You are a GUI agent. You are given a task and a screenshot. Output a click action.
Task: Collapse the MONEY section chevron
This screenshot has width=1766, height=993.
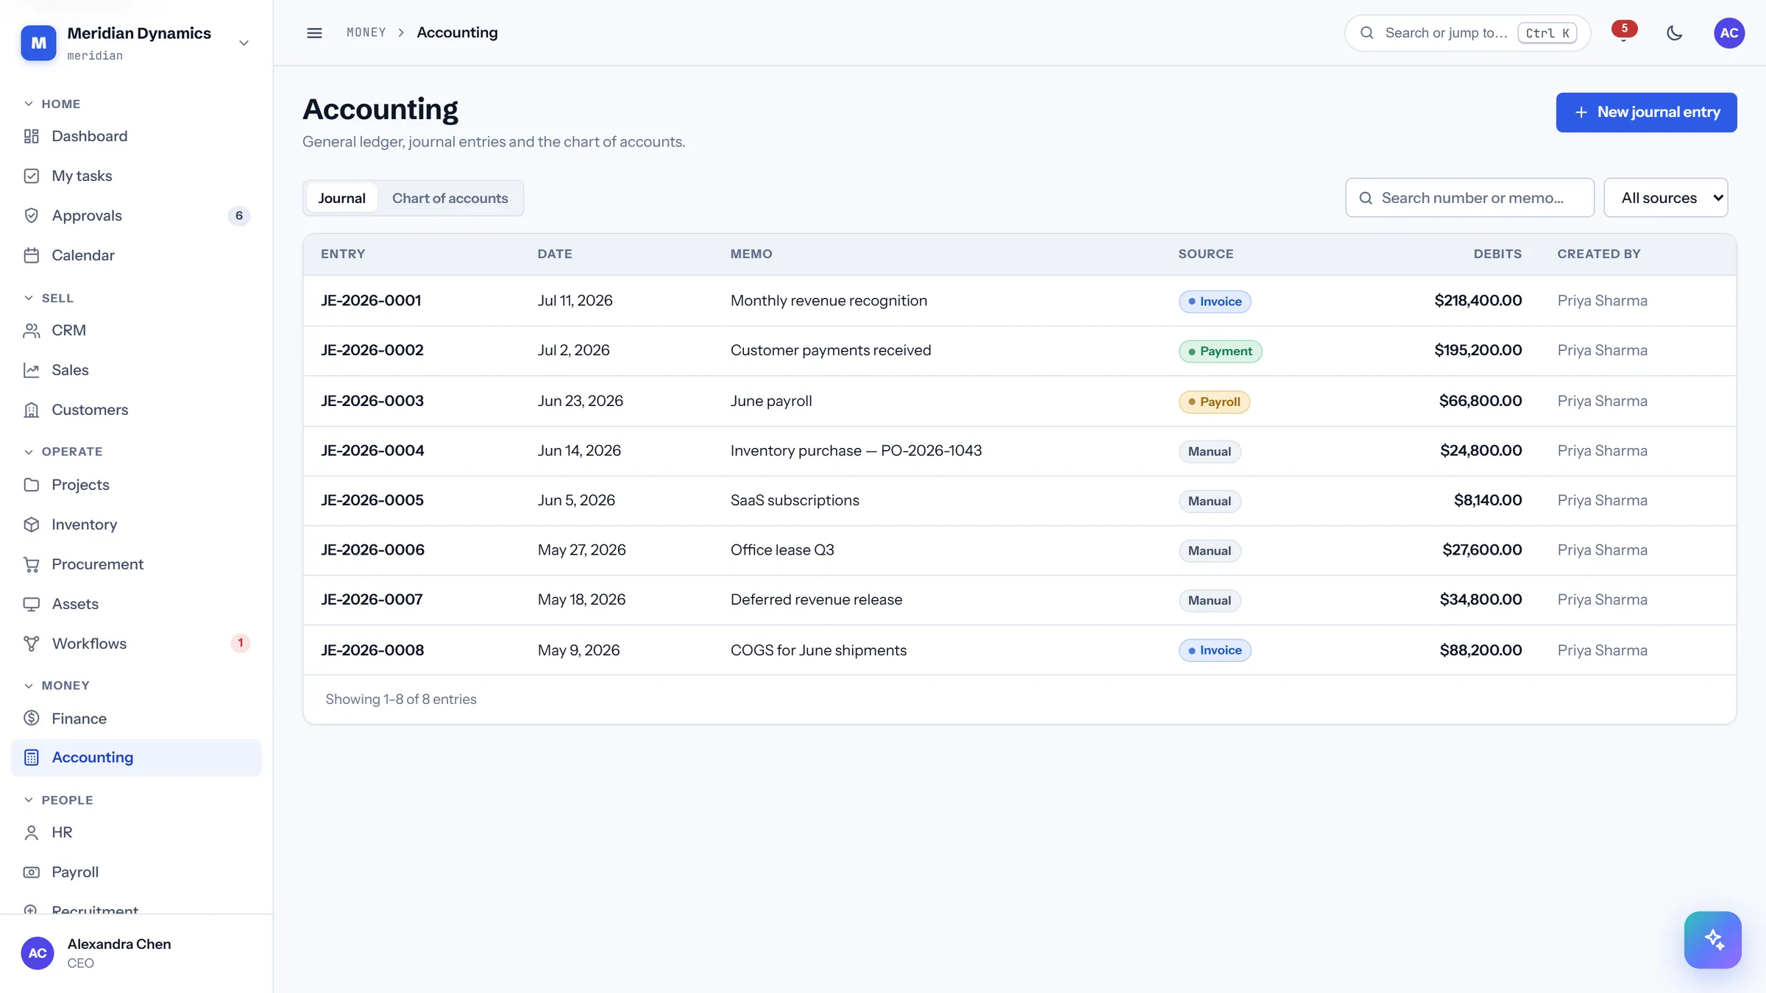pos(29,686)
